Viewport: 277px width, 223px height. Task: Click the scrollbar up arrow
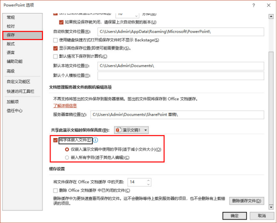click(271, 16)
